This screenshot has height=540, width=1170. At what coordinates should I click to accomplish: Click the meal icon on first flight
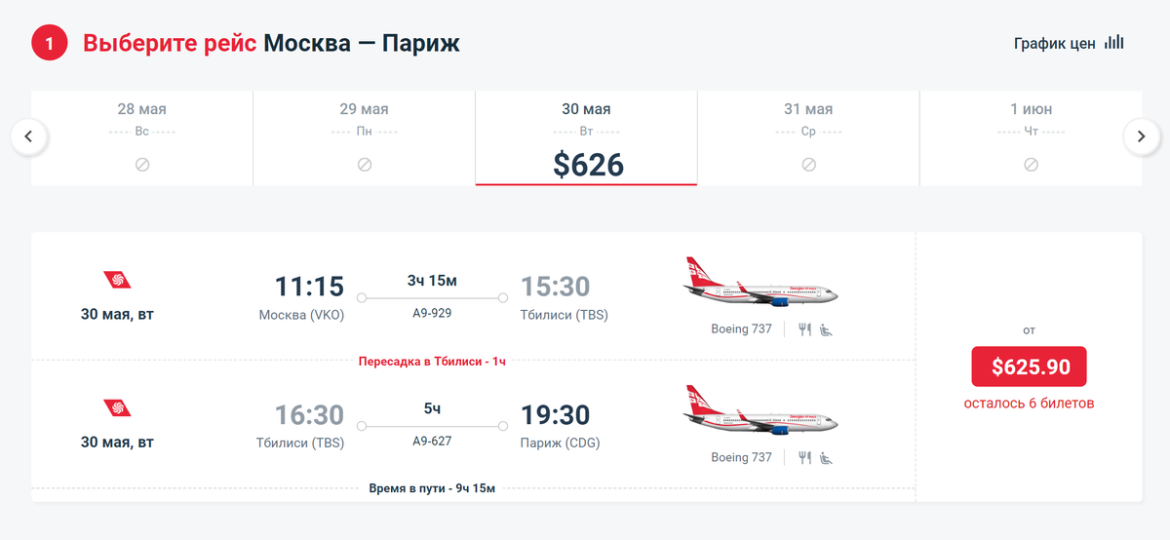804,329
